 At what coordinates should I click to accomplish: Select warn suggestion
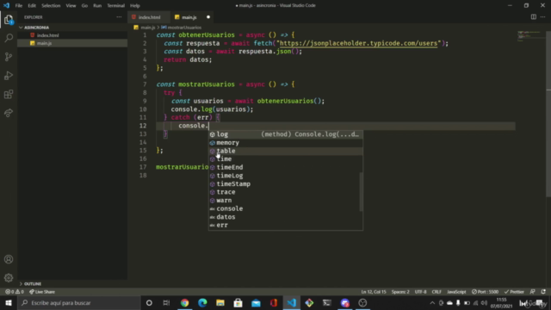(x=285, y=201)
